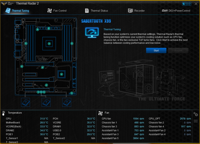Select the sensor marker left of the PCH
This screenshot has width=200, height=144.
46,85
